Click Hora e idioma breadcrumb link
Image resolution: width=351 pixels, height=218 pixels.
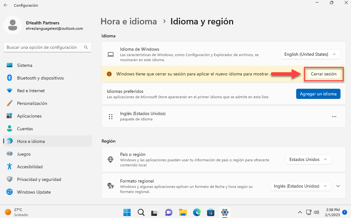point(129,22)
